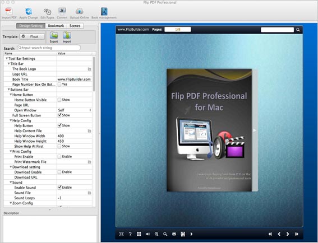Click the zoom in icon
Screen dimensions: 318x243
(156, 234)
